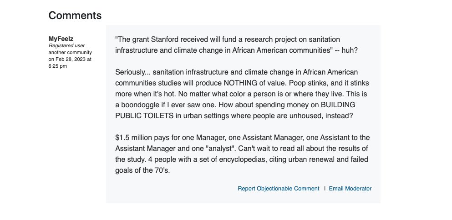This screenshot has width=452, height=220.
Task: Click the separator bar between the footer links
Action: [x=325, y=188]
